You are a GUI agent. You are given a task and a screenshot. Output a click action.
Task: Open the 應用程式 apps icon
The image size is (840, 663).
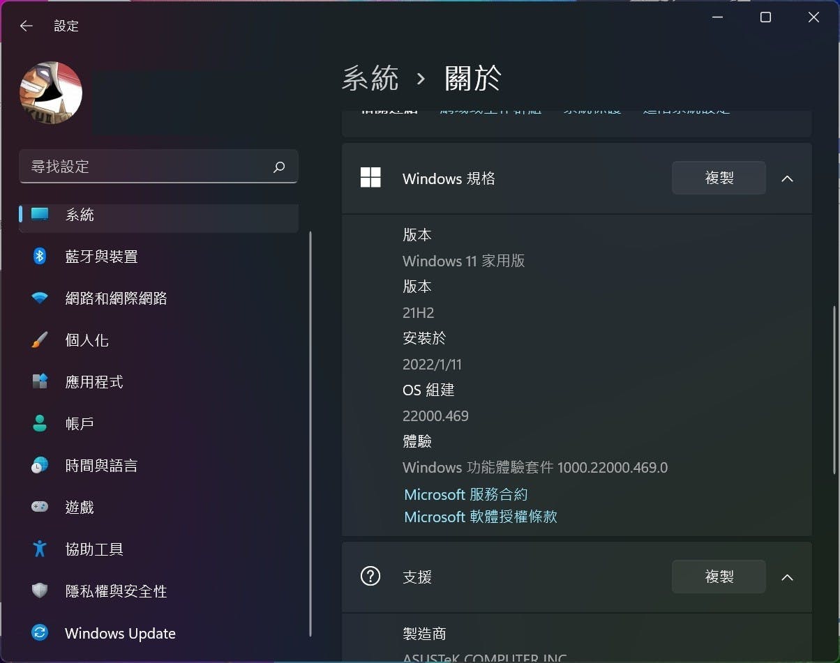(40, 382)
